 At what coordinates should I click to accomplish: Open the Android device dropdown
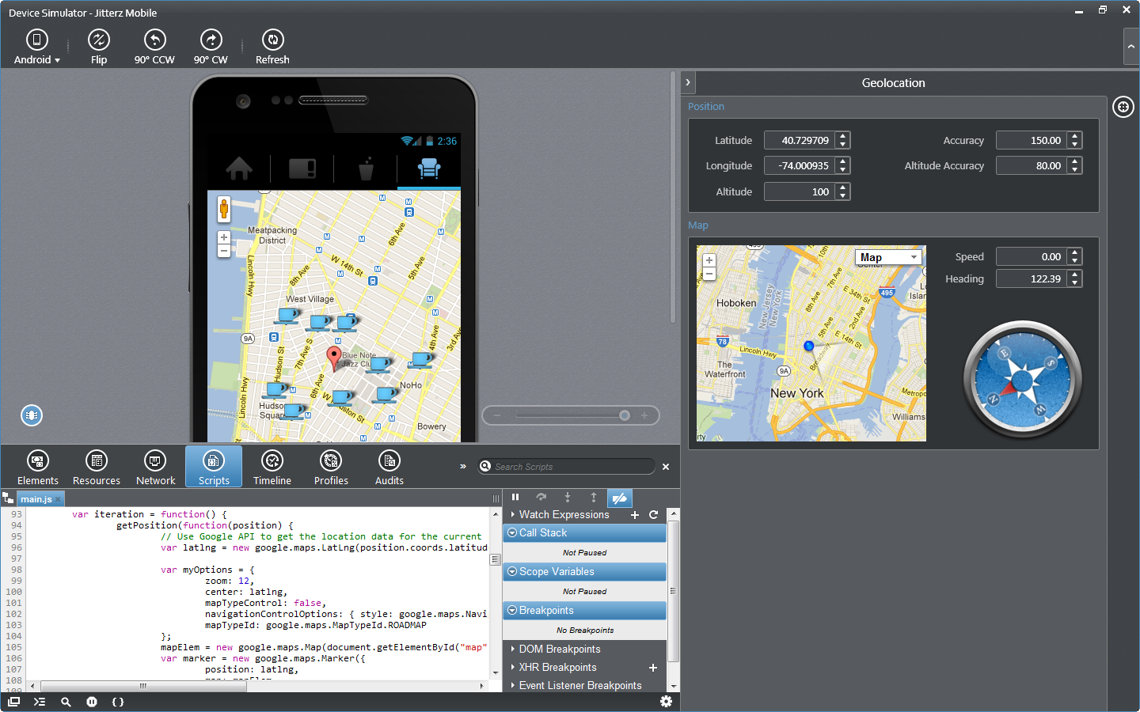point(37,47)
